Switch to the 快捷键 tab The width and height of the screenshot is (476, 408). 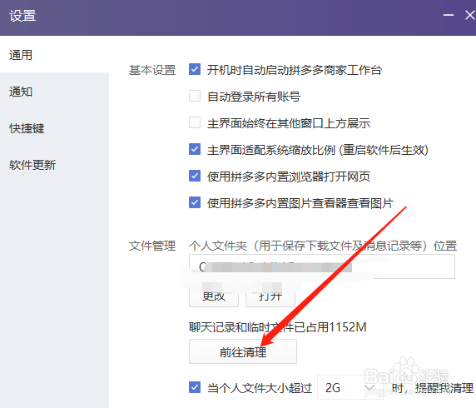(x=54, y=128)
